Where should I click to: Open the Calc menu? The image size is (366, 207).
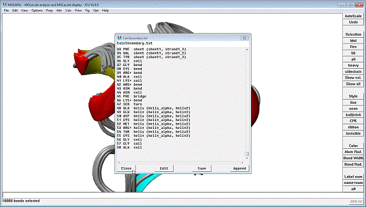[68, 10]
